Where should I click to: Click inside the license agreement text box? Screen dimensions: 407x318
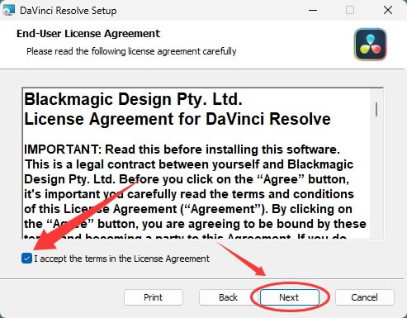tap(196, 163)
